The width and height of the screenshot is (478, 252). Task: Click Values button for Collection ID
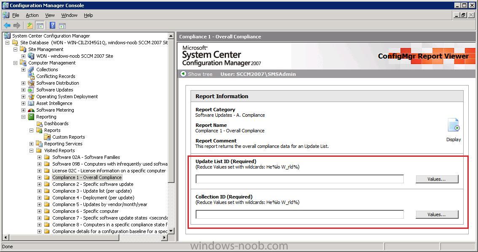click(x=437, y=214)
